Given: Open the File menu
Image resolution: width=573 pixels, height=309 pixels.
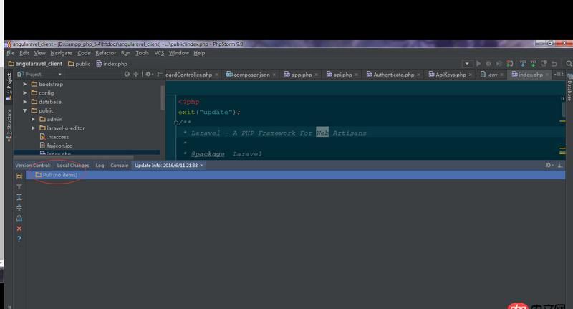Looking at the screenshot, I should (11, 53).
